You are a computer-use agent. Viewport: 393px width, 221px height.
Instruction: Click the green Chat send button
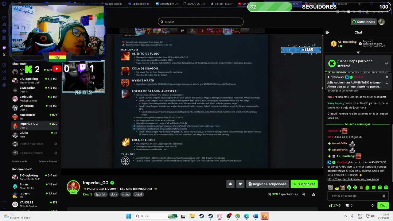pyautogui.click(x=383, y=205)
